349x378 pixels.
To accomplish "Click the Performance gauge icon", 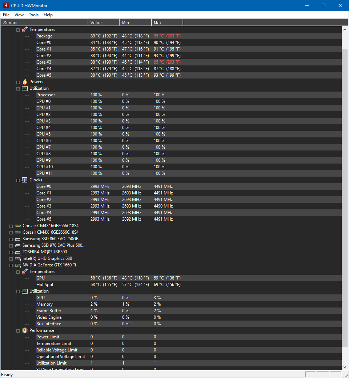I will click(x=25, y=330).
